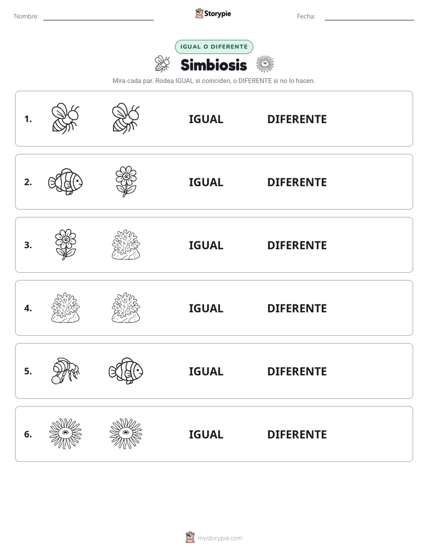Image resolution: width=428 pixels, height=555 pixels.
Task: Select DIFERENTE for question 2
Action: pyautogui.click(x=297, y=182)
